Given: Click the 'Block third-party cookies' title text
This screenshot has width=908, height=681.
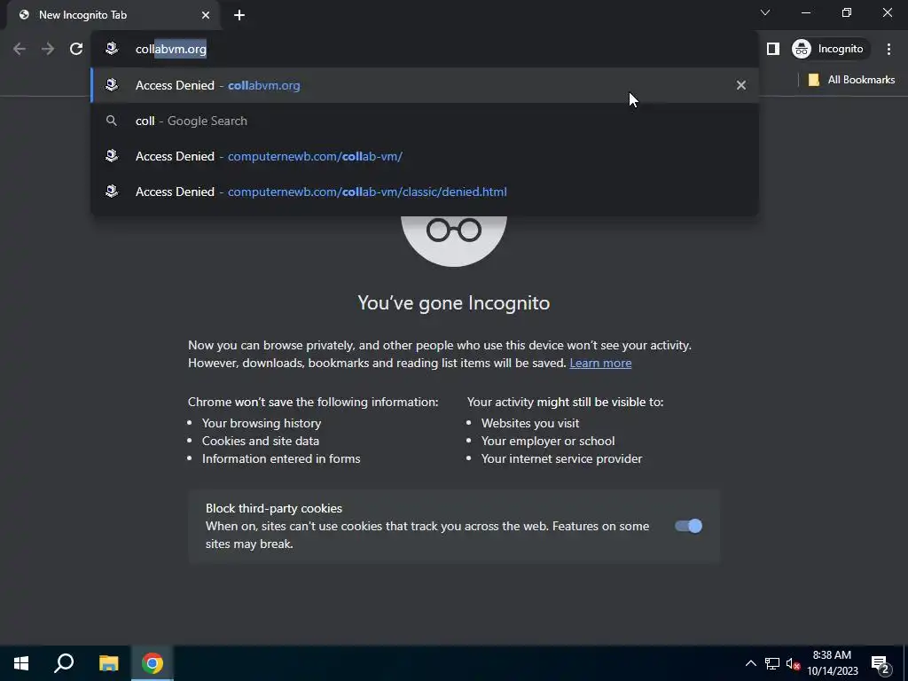Looking at the screenshot, I should pos(274,508).
